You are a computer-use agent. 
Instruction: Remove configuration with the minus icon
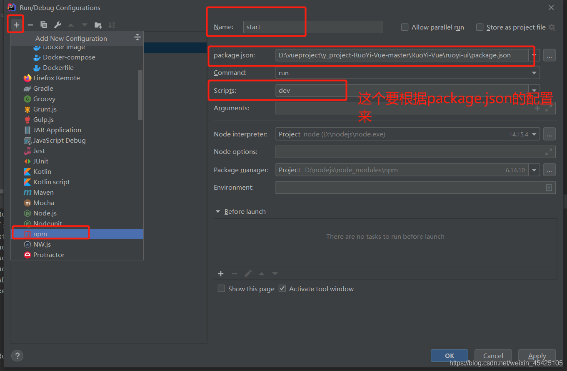(x=30, y=25)
